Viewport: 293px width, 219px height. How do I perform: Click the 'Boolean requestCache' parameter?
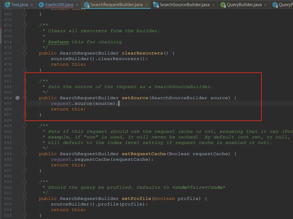pyautogui.click(x=199, y=154)
